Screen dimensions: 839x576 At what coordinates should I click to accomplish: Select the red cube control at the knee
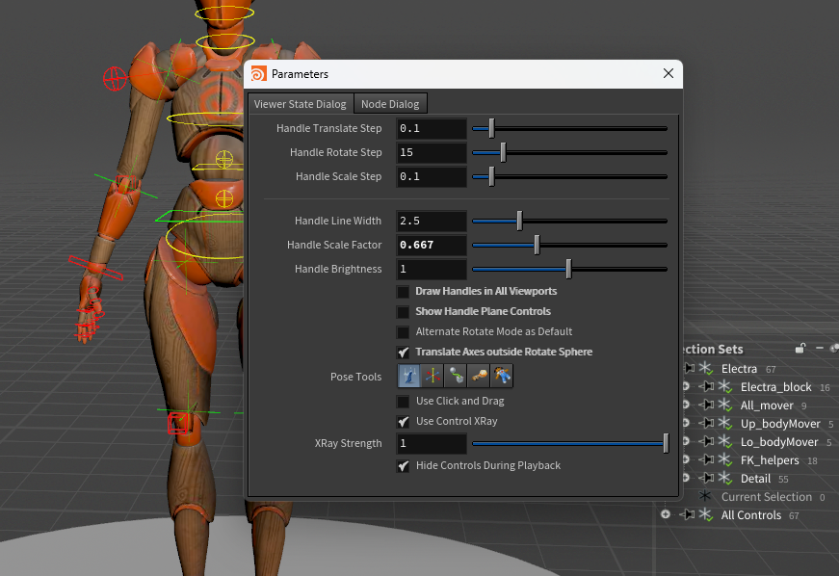click(178, 422)
